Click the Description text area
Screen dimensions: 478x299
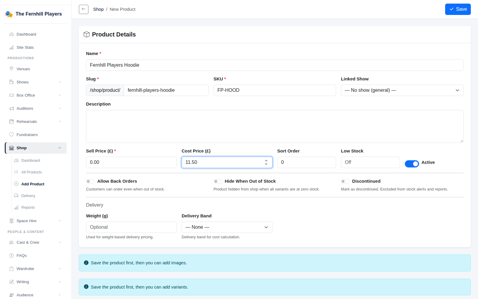click(x=275, y=126)
